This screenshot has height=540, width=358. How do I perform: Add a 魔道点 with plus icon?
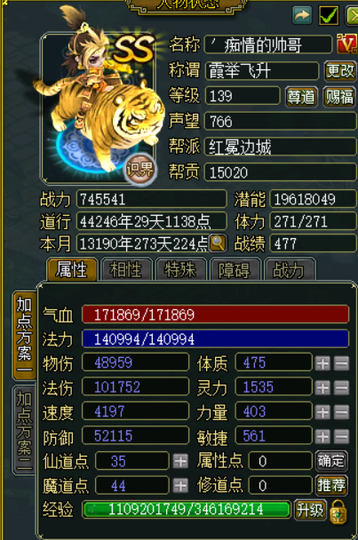[x=180, y=486]
